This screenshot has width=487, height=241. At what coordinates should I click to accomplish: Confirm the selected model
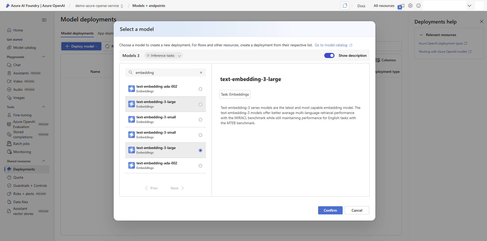click(x=330, y=210)
